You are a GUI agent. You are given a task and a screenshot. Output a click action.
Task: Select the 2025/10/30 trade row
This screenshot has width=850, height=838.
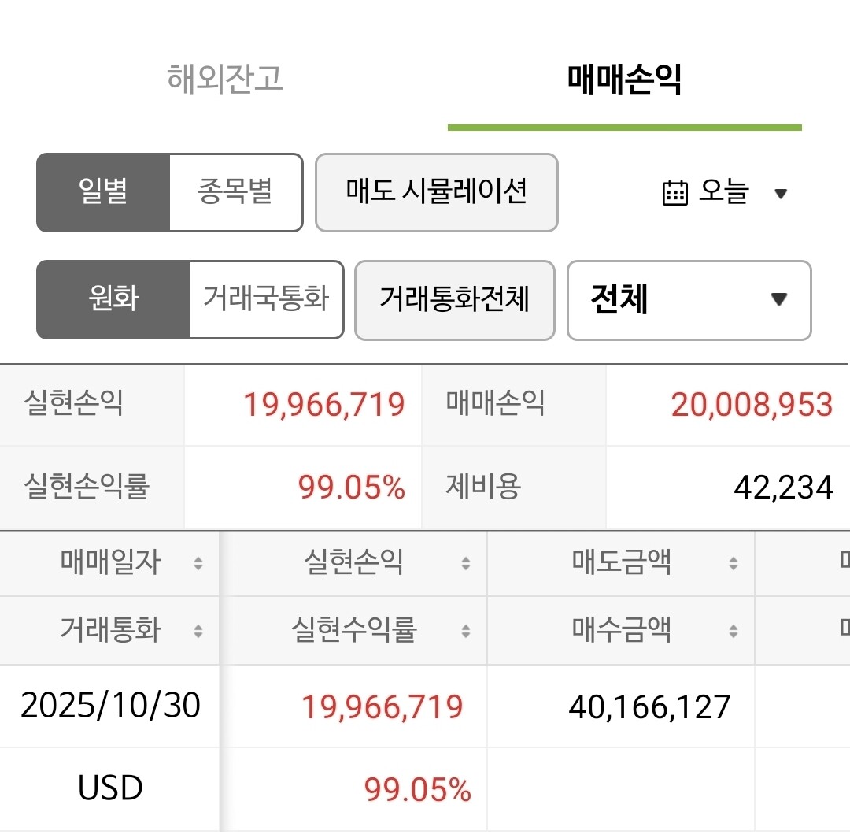[x=110, y=706]
